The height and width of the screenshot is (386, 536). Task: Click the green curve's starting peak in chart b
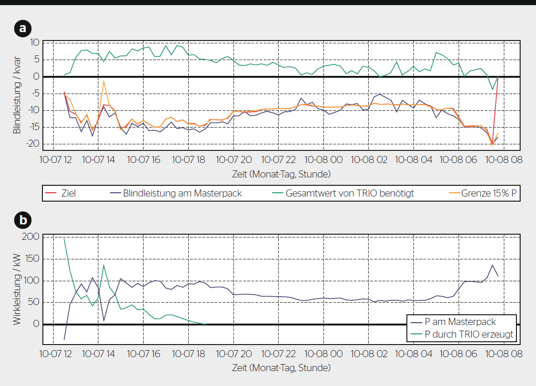pyautogui.click(x=64, y=239)
